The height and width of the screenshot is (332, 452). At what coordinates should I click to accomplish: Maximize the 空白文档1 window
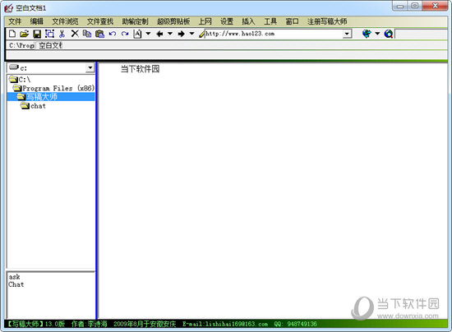(414, 6)
